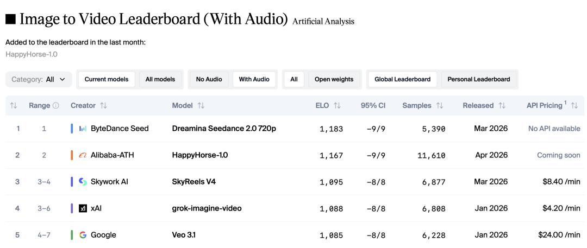
Task: Open the Category dropdown
Action: [x=39, y=79]
